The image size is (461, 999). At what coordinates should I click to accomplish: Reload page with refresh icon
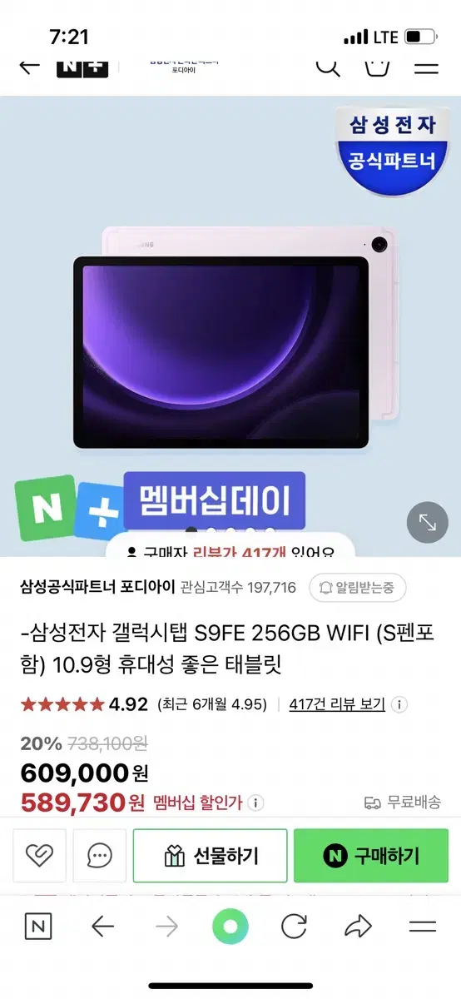[x=294, y=927]
